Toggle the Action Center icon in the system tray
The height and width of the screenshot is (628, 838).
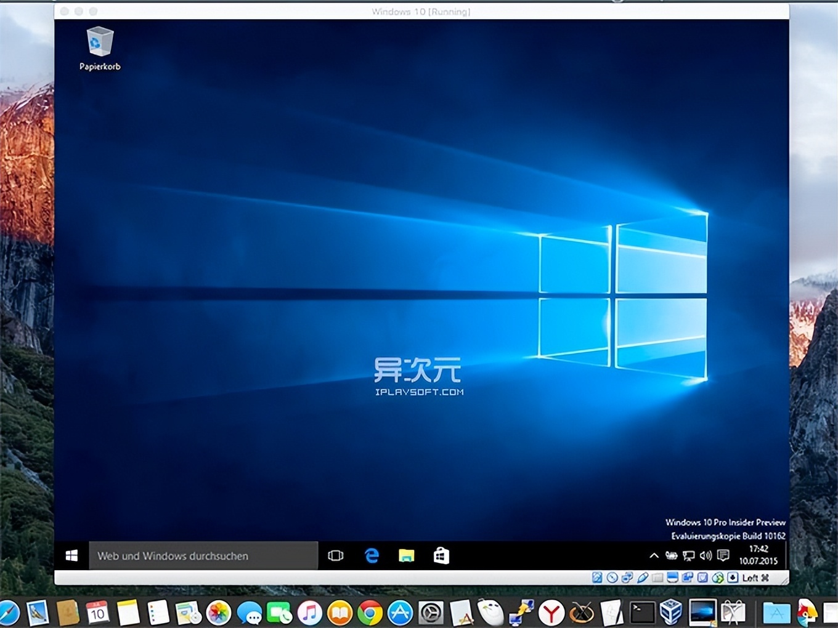tap(723, 555)
